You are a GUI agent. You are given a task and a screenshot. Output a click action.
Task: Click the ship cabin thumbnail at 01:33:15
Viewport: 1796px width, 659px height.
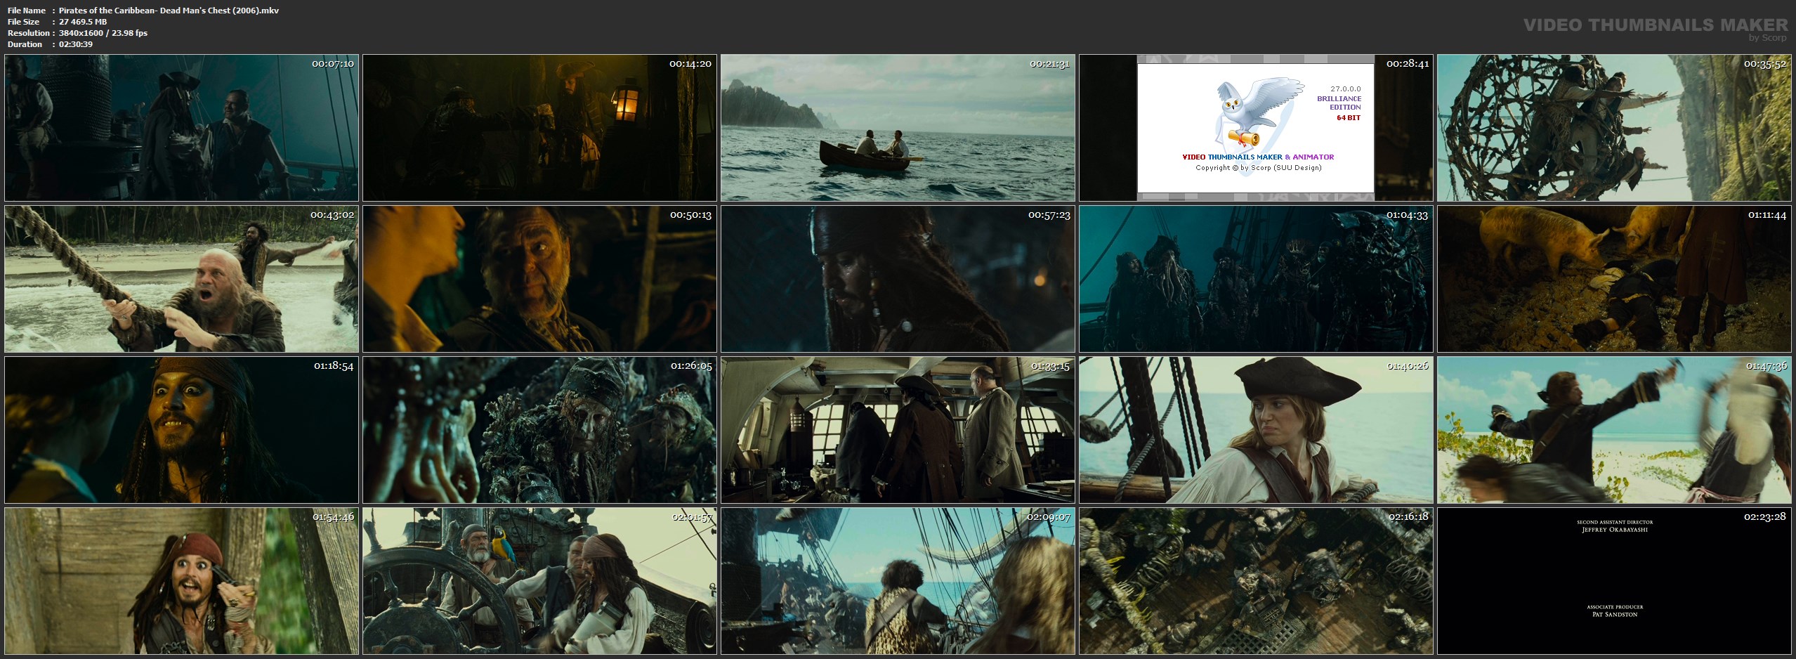pos(898,430)
